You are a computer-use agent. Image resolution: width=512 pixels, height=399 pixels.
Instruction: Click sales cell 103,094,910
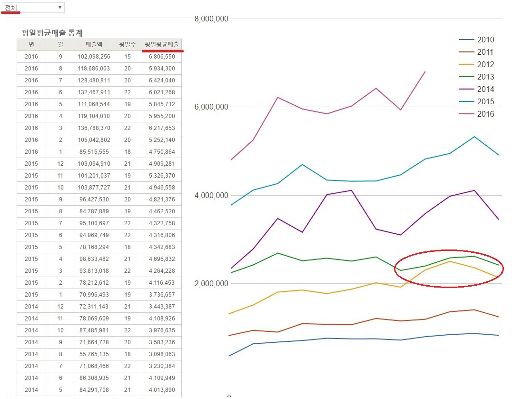94,164
